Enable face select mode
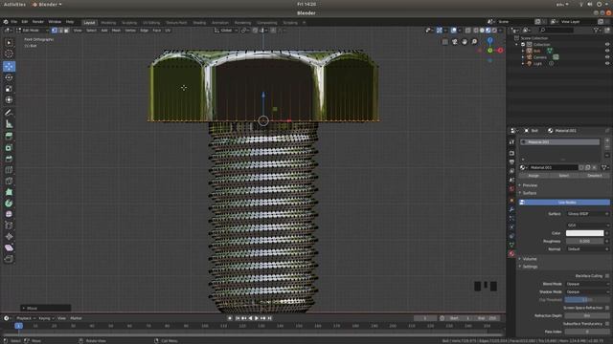Screen dimensions: 613x344 coord(66,30)
